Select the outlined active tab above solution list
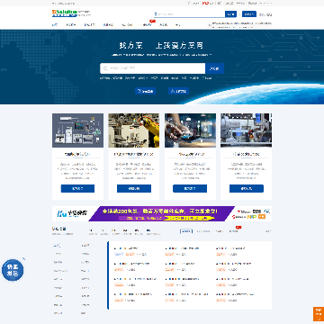The width and height of the screenshot is (324, 324). tap(186, 231)
